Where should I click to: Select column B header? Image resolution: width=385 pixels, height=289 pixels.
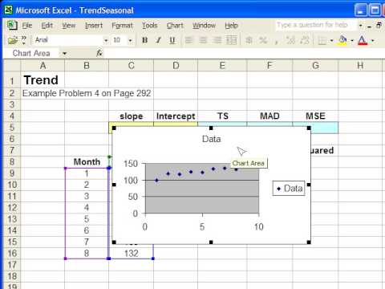click(x=87, y=65)
